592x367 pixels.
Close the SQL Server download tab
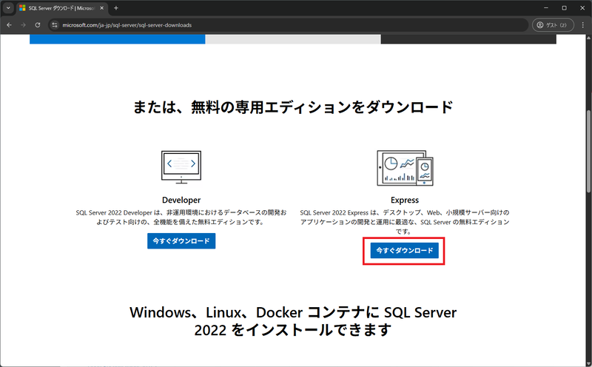click(101, 8)
